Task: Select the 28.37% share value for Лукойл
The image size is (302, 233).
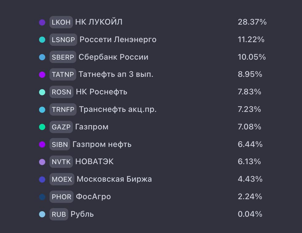Action: coord(252,22)
